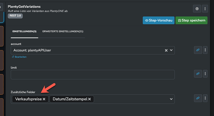
Task: Open the step options three-dot menu
Action: coord(205,9)
